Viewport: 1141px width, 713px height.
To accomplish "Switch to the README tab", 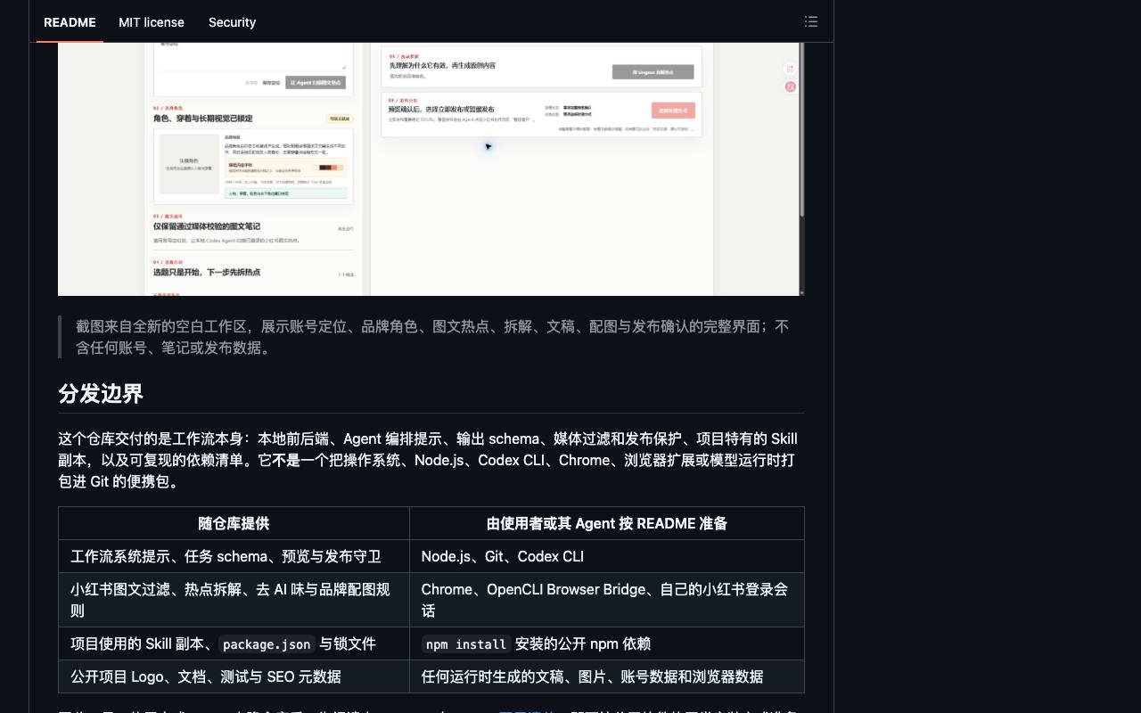I will pos(70,22).
